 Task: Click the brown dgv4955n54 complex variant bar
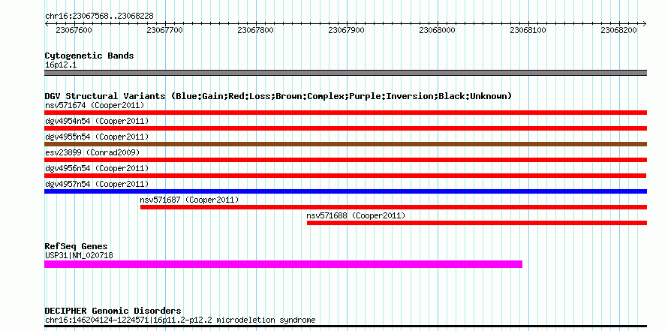(345, 144)
